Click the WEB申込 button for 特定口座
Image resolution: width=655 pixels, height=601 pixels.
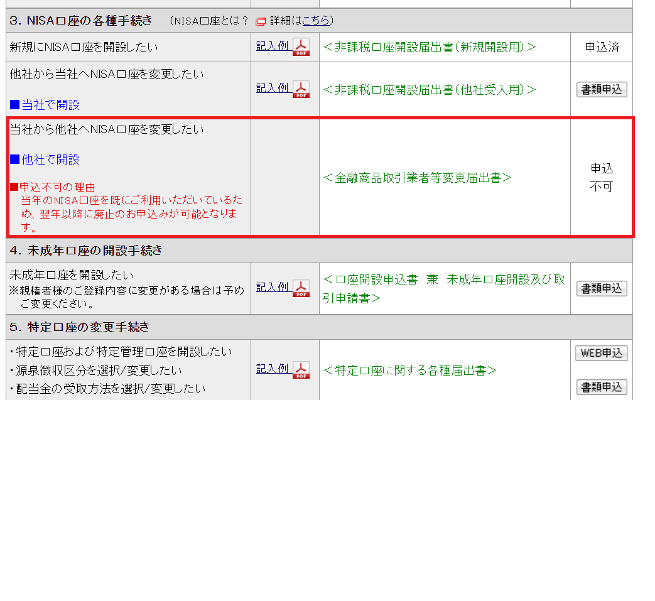point(601,354)
